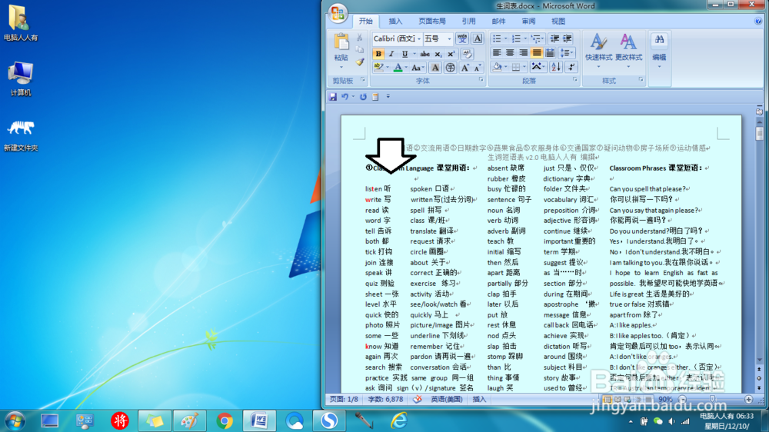769x432 pixels.
Task: Open the font size (五号) dropdown
Action: coord(449,38)
